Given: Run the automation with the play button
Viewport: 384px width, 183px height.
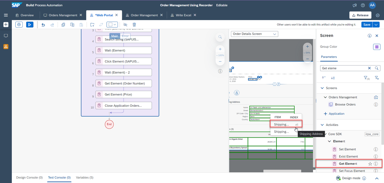Looking at the screenshot, I should coord(30,25).
